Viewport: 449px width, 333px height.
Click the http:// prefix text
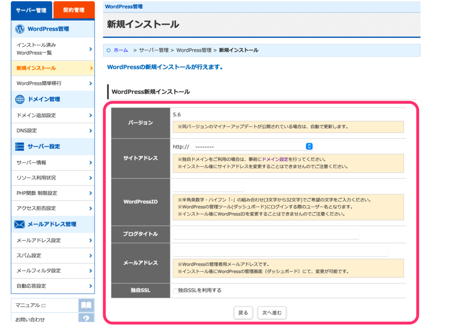(x=181, y=147)
